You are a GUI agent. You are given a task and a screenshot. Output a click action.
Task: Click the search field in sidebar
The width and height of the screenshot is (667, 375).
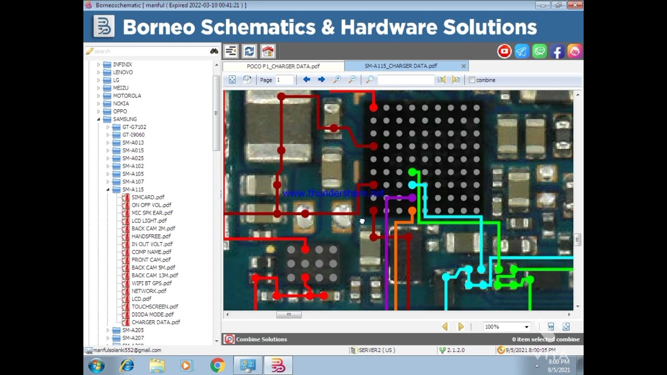click(151, 51)
